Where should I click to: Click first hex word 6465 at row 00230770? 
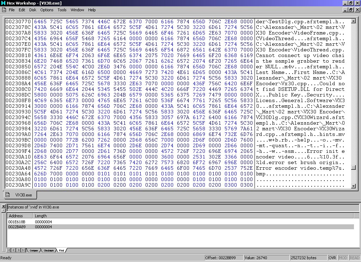40,21
